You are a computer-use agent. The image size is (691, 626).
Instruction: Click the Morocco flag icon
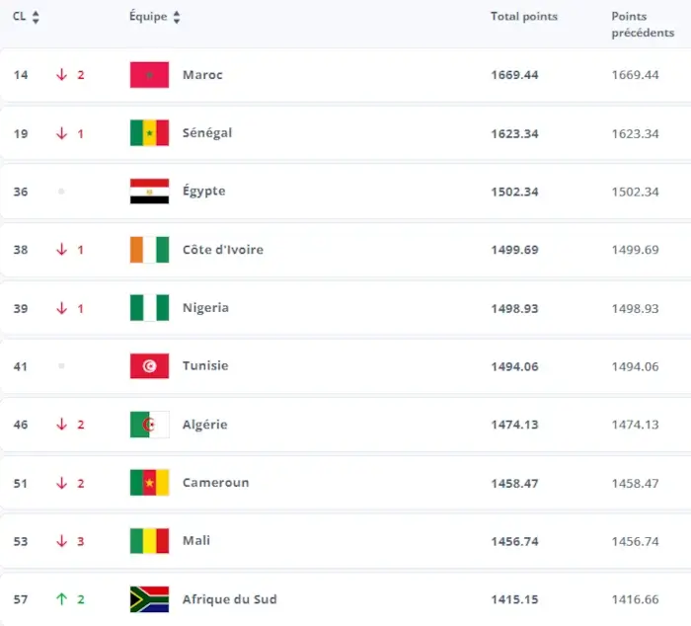coord(149,75)
